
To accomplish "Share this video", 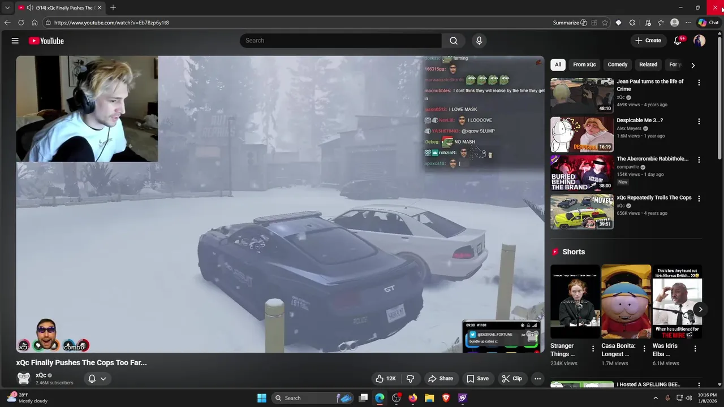I will point(441,379).
